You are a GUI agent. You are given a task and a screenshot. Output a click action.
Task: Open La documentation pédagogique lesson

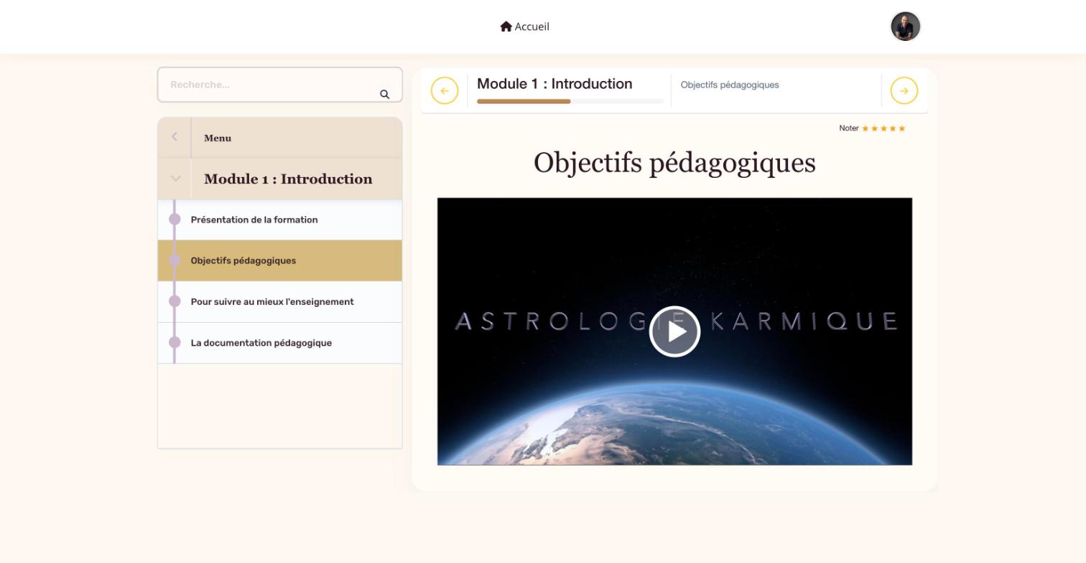[x=280, y=343]
